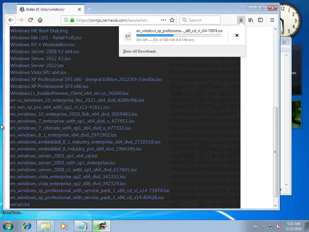Click Show All Downloads

coord(139,51)
